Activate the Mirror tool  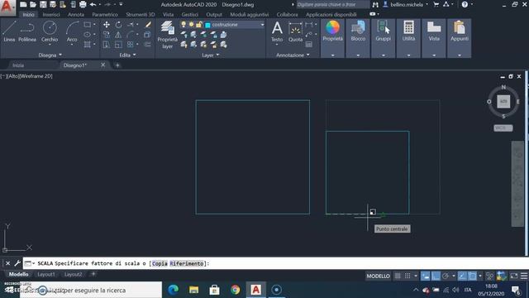point(118,35)
